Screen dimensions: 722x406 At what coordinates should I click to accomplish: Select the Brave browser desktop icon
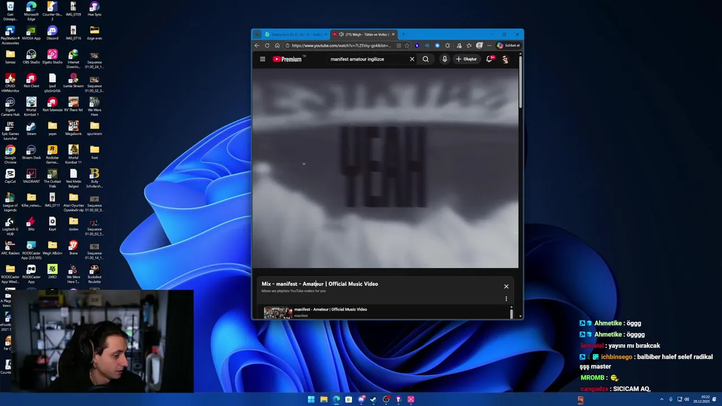tap(73, 247)
